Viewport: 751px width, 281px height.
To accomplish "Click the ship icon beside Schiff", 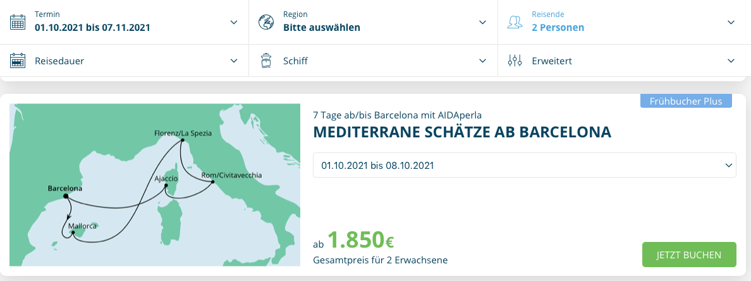I will click(266, 61).
